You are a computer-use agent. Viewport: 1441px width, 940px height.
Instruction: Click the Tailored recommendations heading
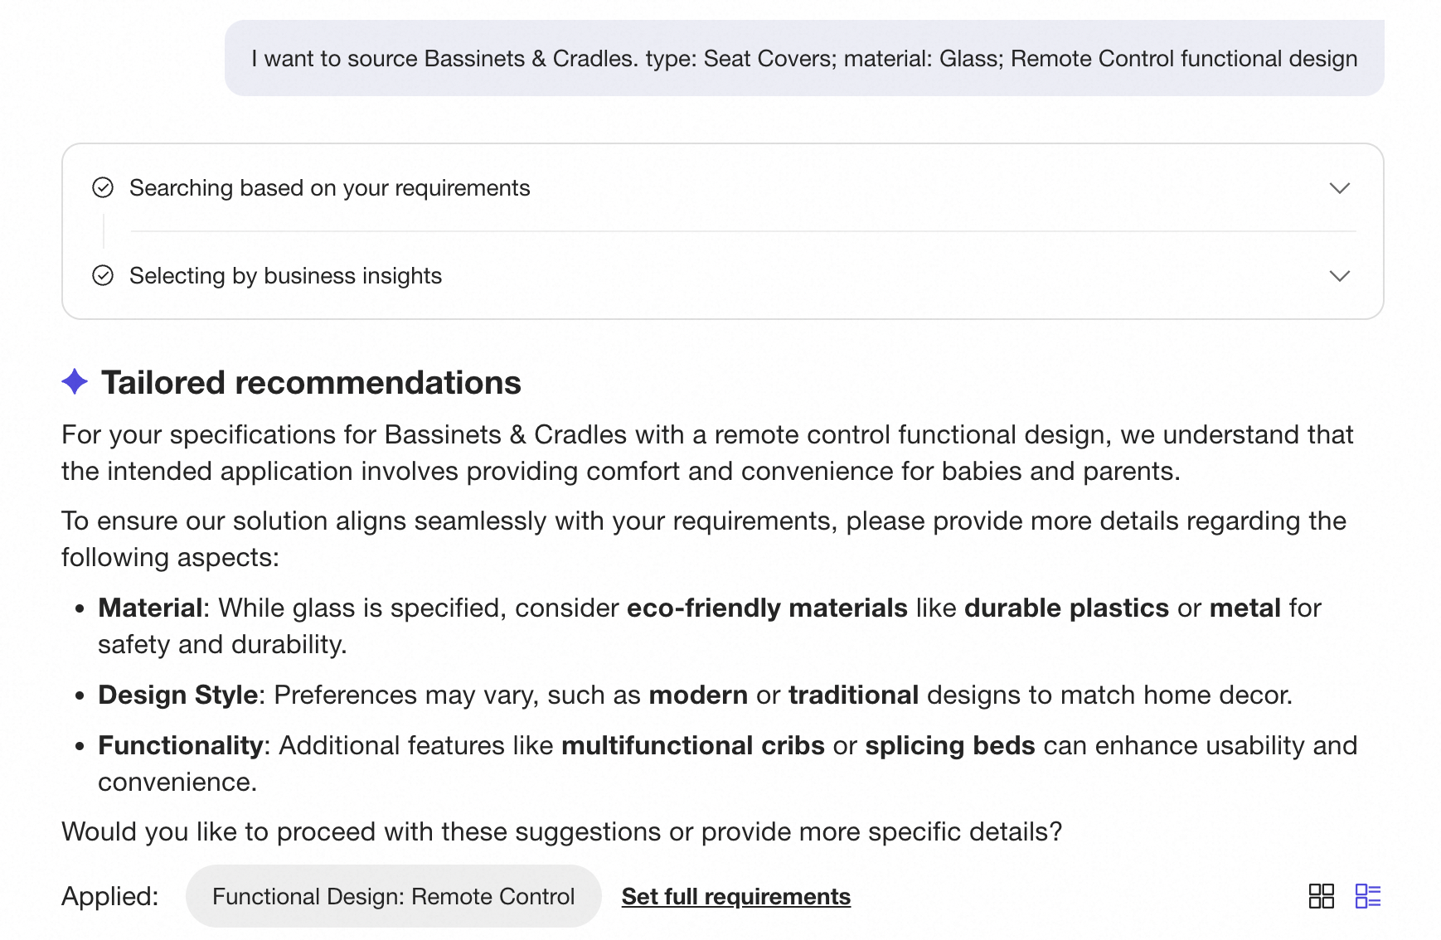point(311,383)
